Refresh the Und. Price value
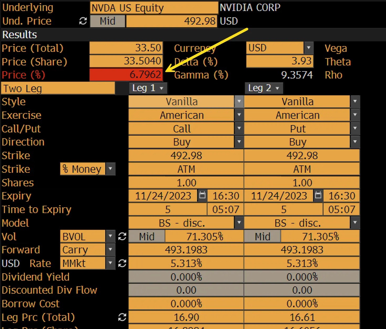386x329 pixels. point(83,21)
